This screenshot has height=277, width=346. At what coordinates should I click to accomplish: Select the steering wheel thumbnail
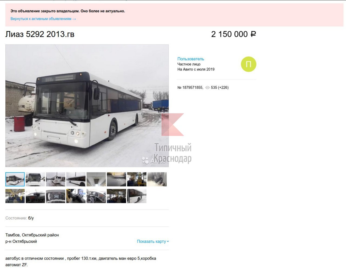pyautogui.click(x=96, y=196)
